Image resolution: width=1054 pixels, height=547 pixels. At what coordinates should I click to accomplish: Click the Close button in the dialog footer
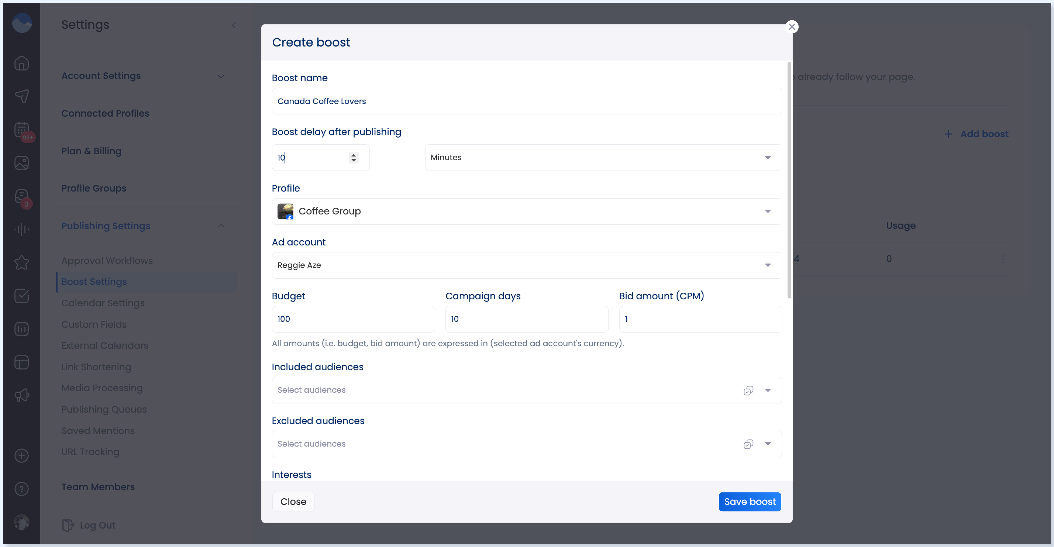tap(293, 502)
